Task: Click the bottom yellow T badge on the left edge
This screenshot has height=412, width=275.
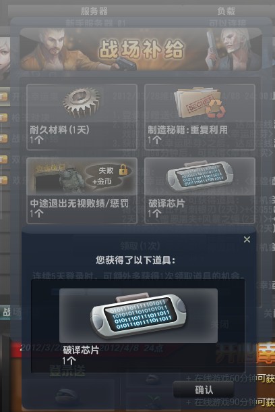Action: point(3,180)
